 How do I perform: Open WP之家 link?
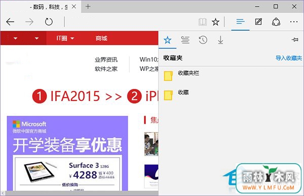tap(149, 69)
